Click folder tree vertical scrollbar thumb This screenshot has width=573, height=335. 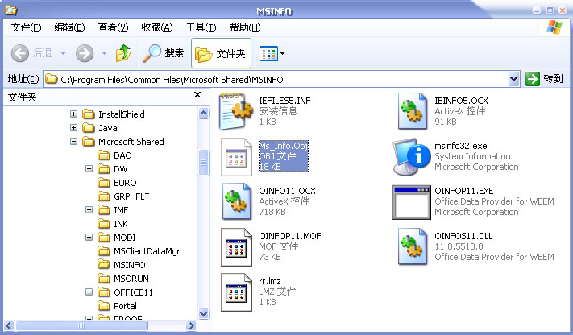coord(204,163)
